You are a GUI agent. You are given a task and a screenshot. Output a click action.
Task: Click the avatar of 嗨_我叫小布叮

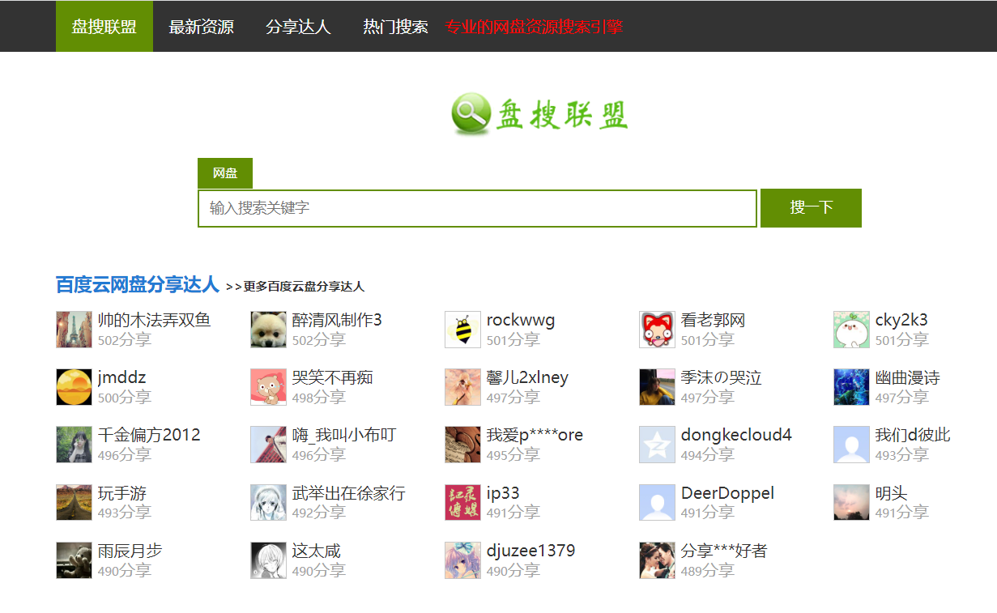click(268, 445)
